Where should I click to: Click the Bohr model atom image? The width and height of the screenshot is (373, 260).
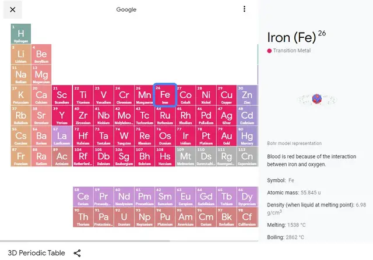tap(316, 99)
